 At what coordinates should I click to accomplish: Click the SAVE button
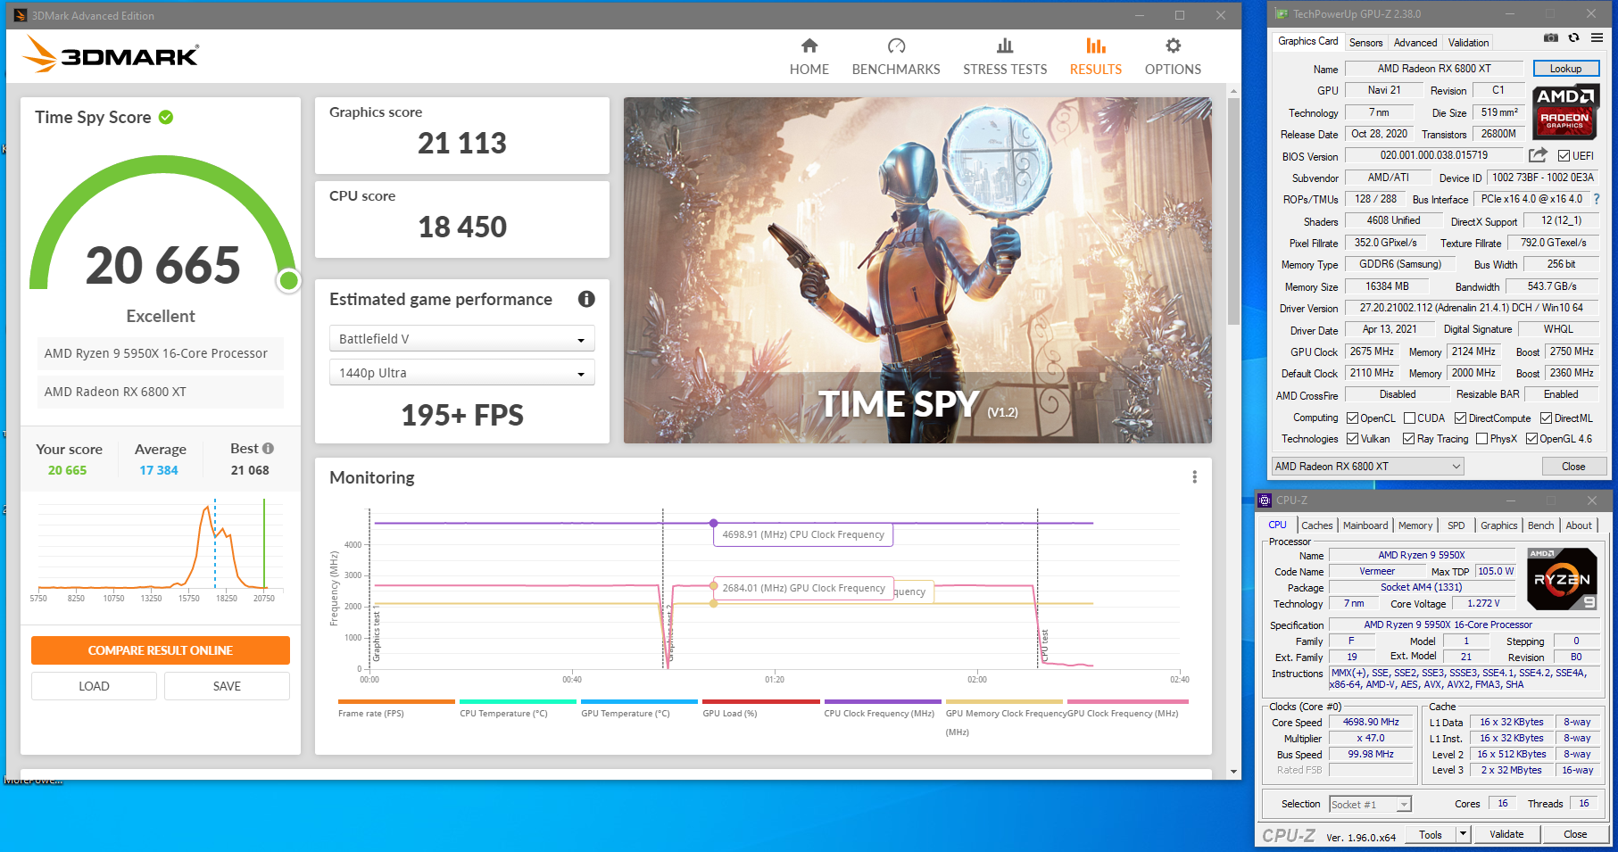coord(227,686)
